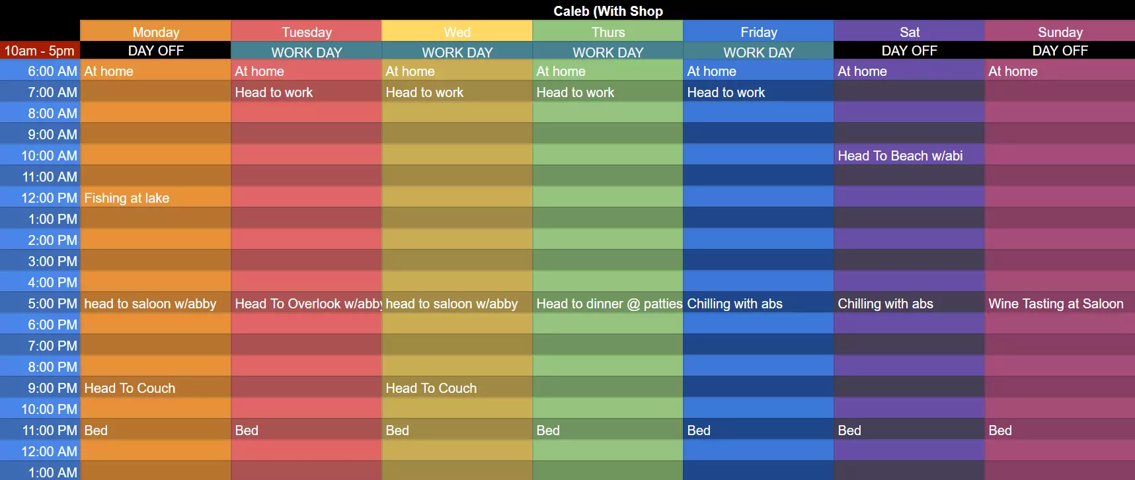Click Thursday's Head to work cell
This screenshot has height=480, width=1135.
pos(607,92)
